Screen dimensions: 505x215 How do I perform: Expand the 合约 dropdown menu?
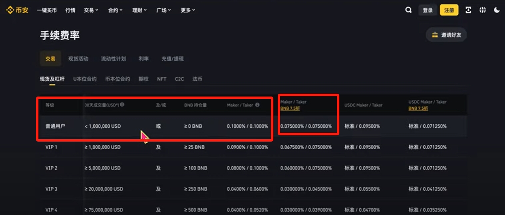coord(115,10)
